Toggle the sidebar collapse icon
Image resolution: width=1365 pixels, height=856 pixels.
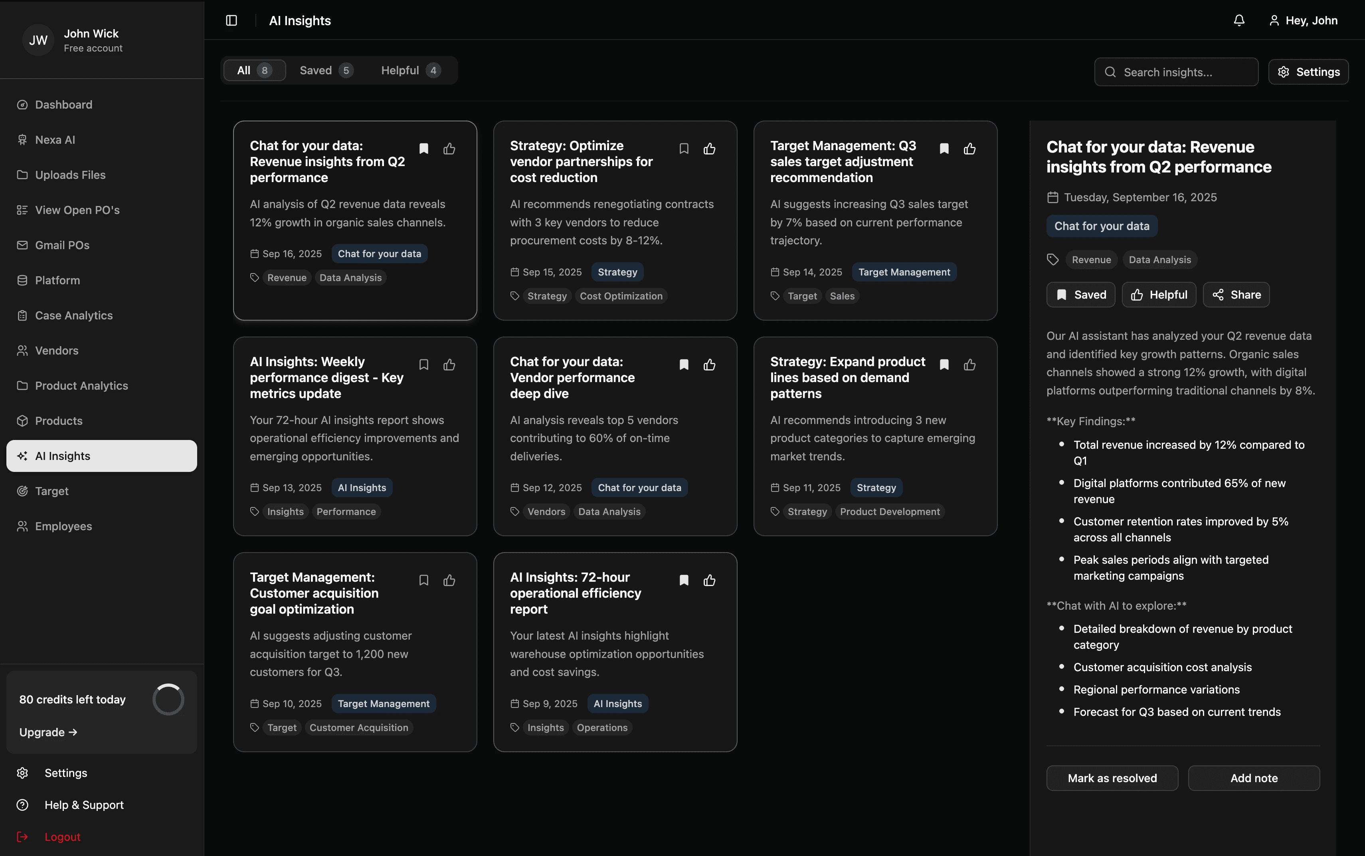pos(231,20)
